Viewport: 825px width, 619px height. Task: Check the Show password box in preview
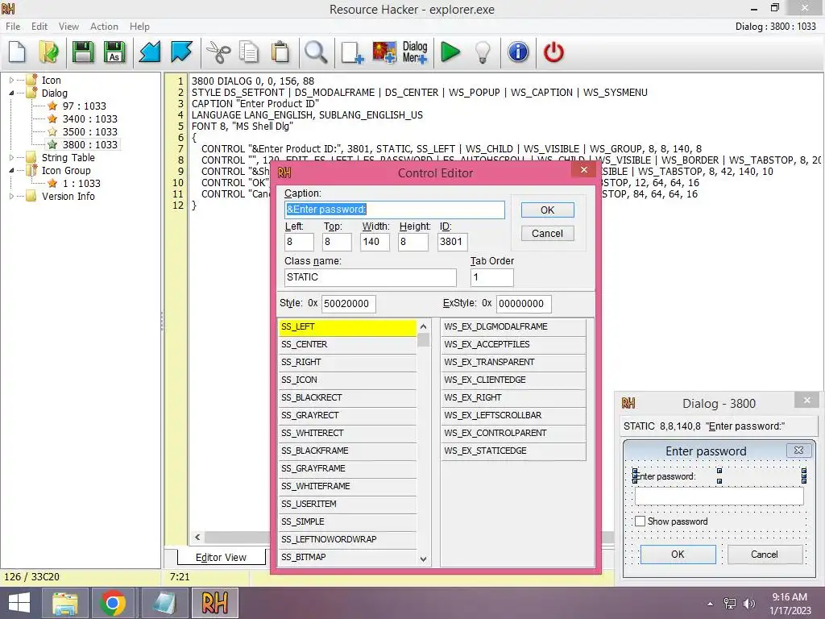tap(640, 521)
